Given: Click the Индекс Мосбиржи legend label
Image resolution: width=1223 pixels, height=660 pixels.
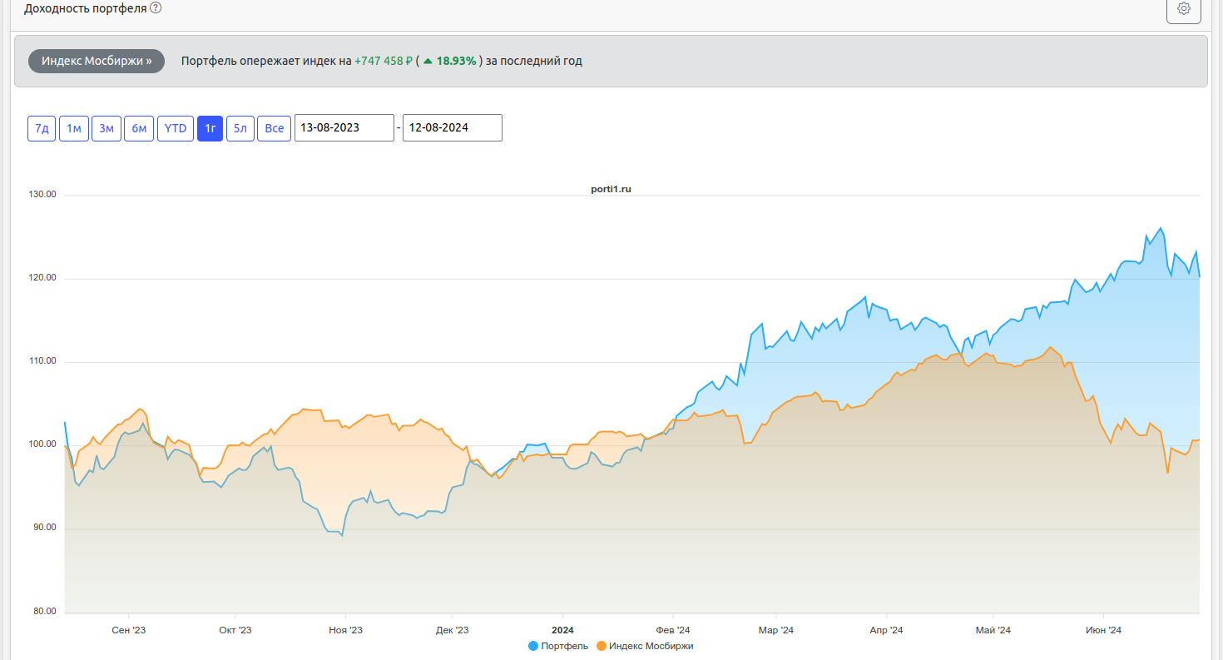Looking at the screenshot, I should pyautogui.click(x=651, y=646).
